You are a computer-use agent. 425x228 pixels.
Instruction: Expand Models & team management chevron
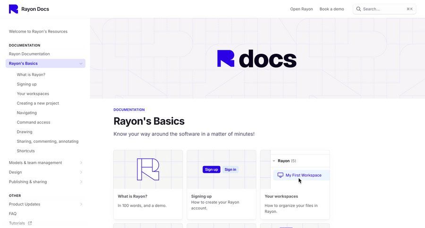coord(81,163)
